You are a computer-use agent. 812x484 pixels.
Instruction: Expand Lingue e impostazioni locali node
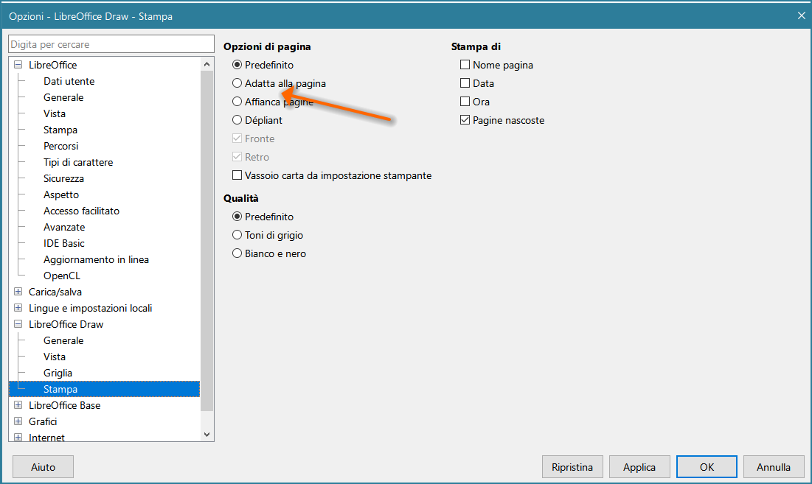(18, 308)
